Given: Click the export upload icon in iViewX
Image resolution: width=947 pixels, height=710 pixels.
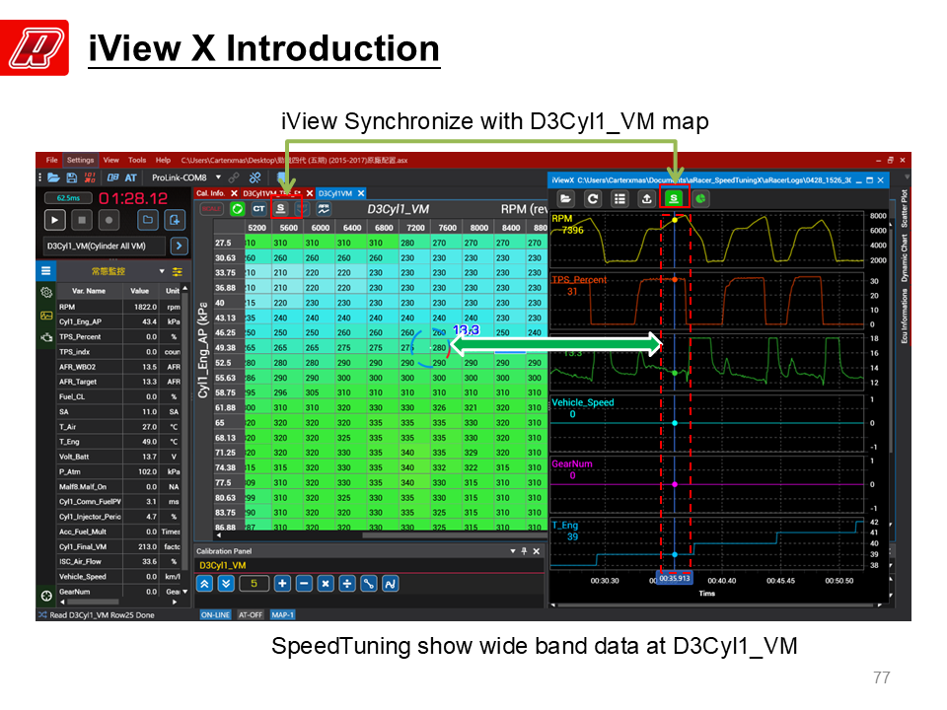Looking at the screenshot, I should pyautogui.click(x=647, y=198).
